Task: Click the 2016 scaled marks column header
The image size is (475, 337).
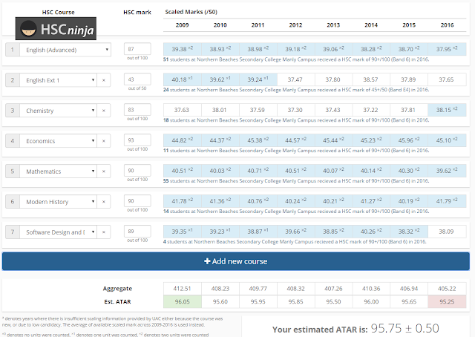Action: [x=447, y=24]
